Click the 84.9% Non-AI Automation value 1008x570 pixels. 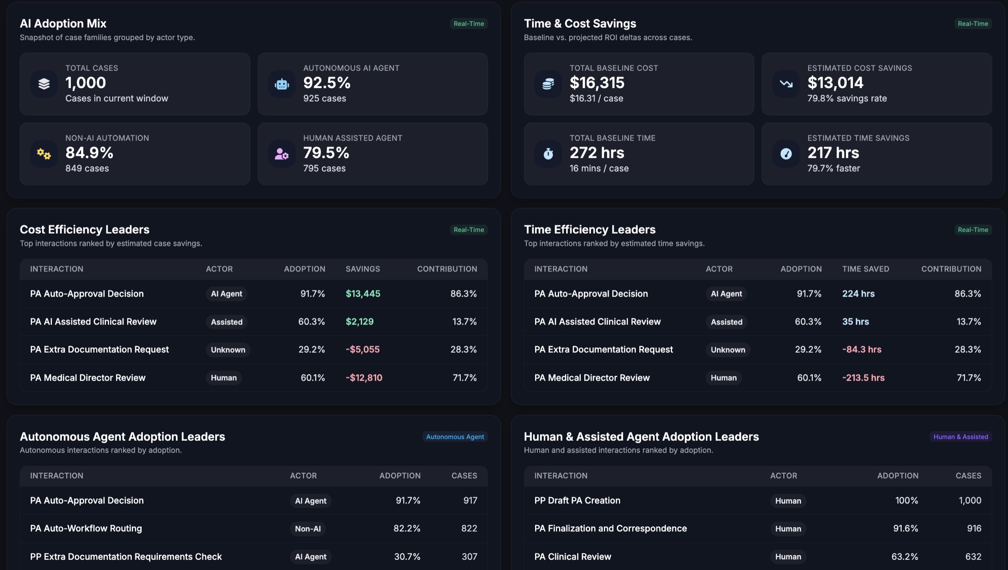tap(89, 153)
